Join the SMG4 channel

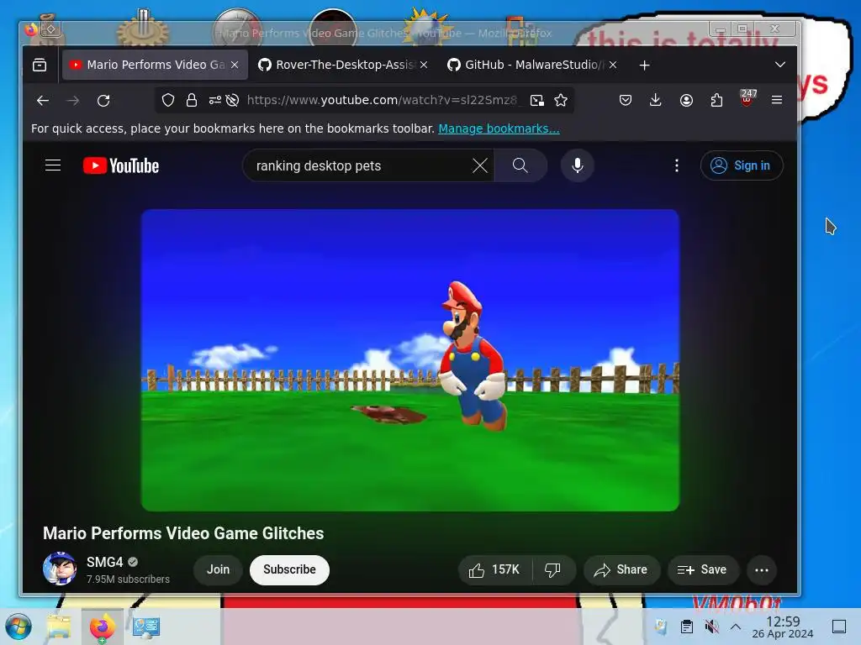tap(218, 570)
